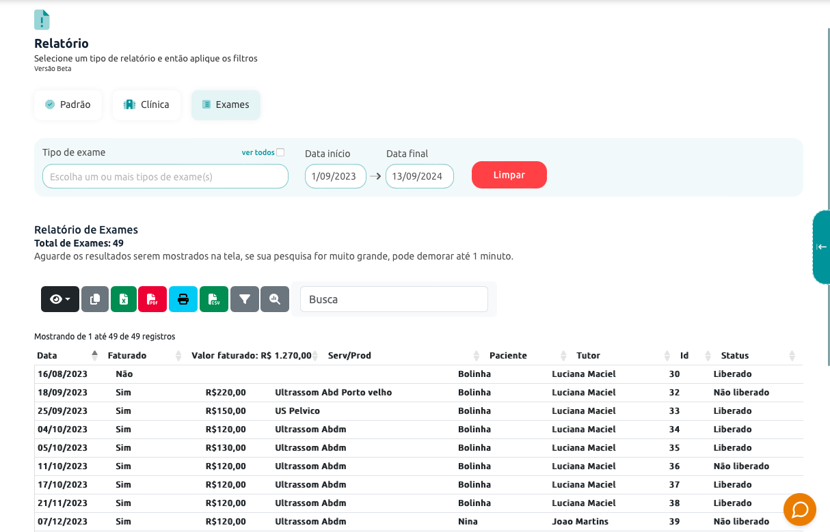Open the funnel filter tool

pos(245,299)
